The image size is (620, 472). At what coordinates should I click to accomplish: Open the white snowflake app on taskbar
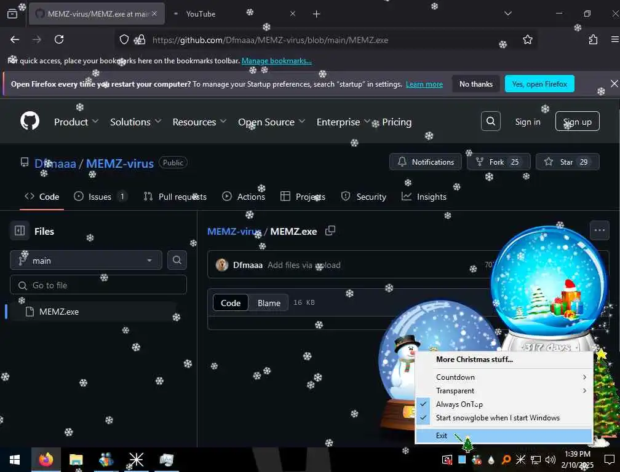tap(137, 460)
